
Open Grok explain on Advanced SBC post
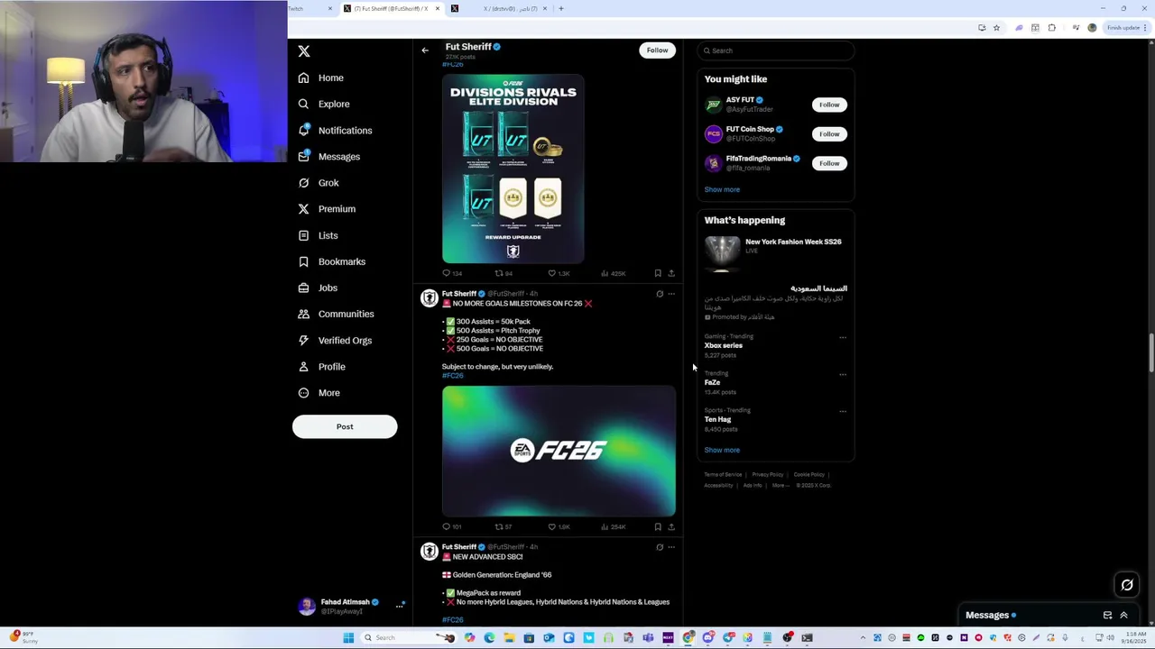[x=660, y=547]
